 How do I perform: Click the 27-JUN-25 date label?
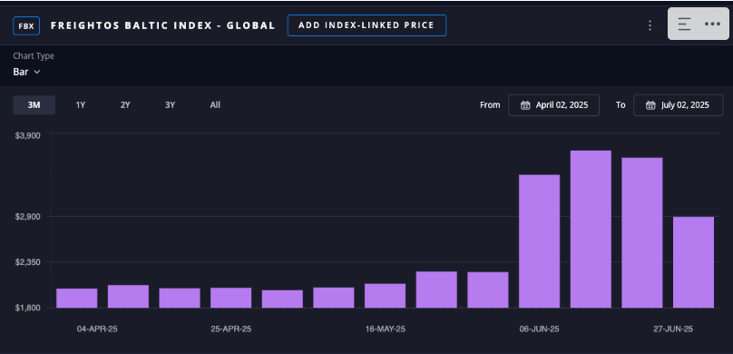pyautogui.click(x=673, y=329)
